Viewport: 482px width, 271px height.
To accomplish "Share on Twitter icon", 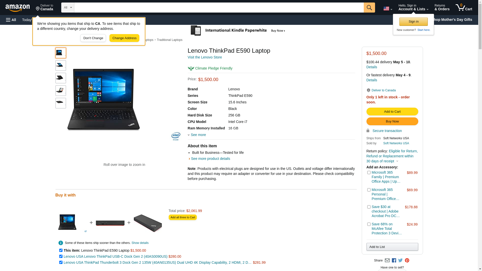I will pos(400,260).
